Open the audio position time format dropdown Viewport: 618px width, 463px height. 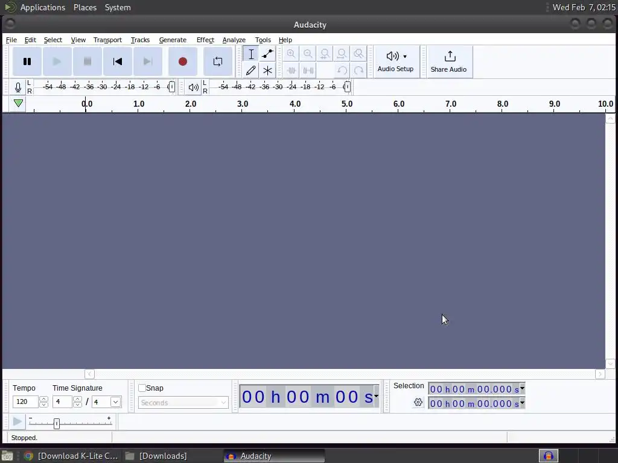coord(376,396)
